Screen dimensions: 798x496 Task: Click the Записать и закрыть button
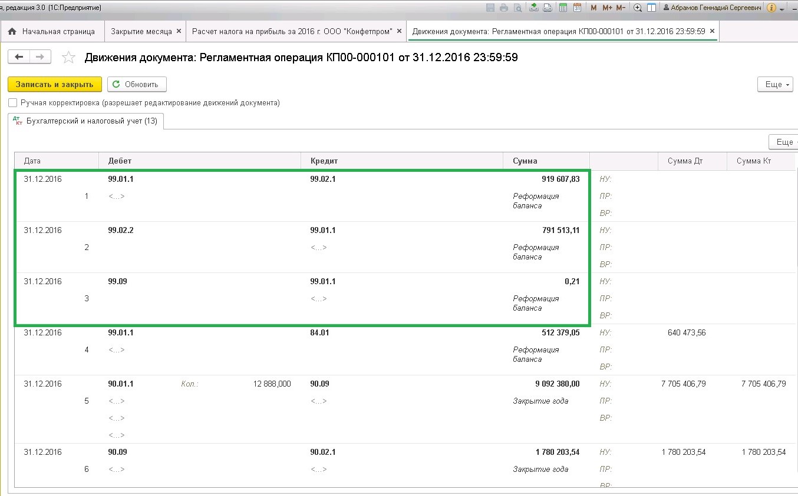[55, 84]
